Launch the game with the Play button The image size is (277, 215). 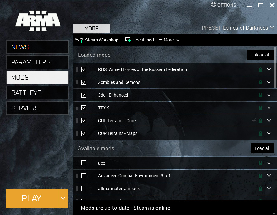(31, 198)
